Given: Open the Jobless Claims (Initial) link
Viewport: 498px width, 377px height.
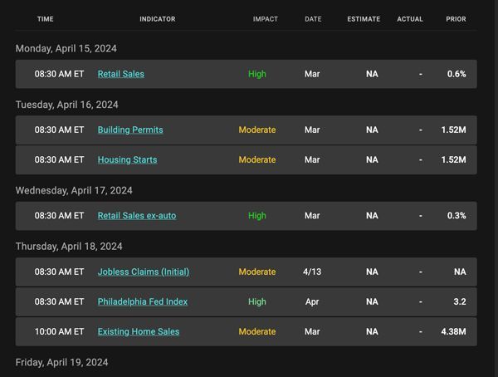Looking at the screenshot, I should [x=144, y=272].
